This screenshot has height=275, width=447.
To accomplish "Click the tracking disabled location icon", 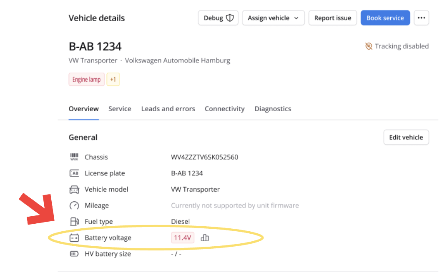I will [x=369, y=46].
